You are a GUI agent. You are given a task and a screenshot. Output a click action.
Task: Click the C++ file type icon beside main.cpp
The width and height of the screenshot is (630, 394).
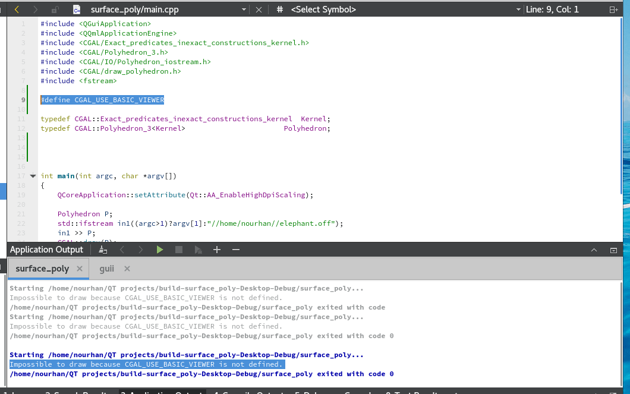point(76,10)
